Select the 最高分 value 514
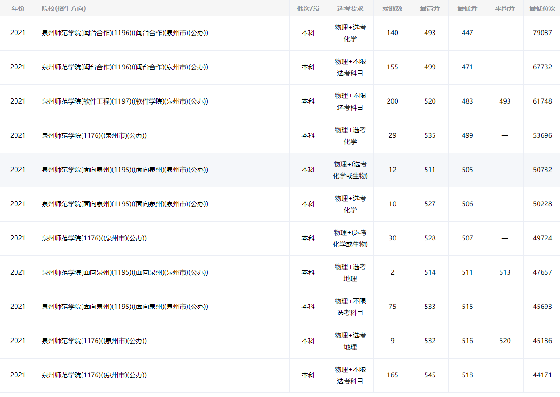 coord(430,273)
